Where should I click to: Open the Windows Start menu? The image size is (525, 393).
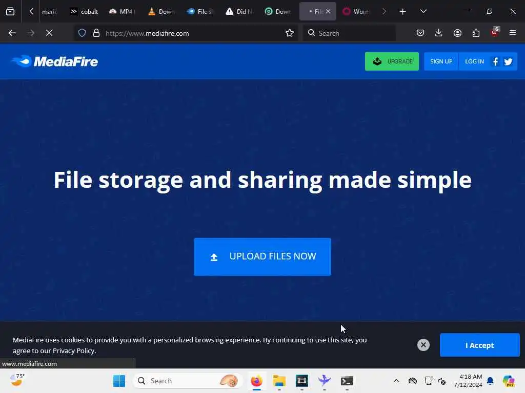[x=119, y=381]
